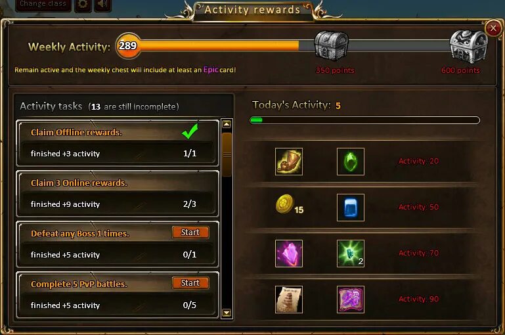Click the 600 points ornate treasure chest
The image size is (505, 335).
coord(469,46)
